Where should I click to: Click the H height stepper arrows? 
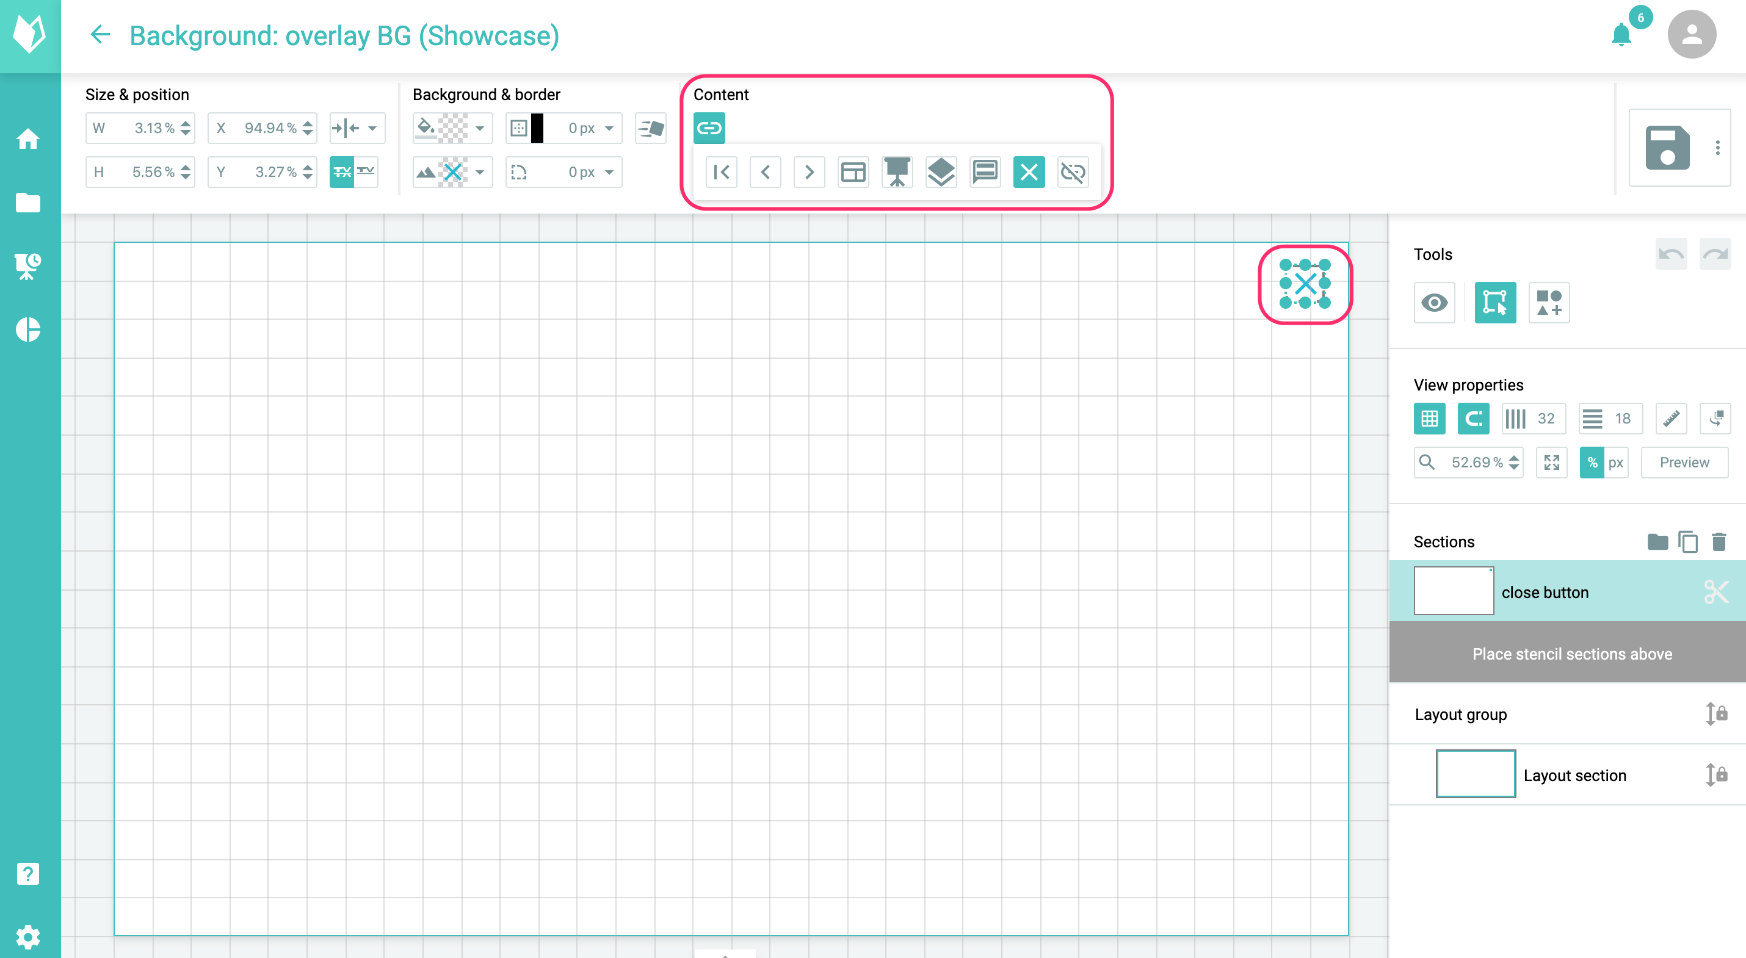[185, 172]
